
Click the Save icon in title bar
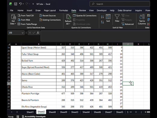pyautogui.click(x=16, y=4)
